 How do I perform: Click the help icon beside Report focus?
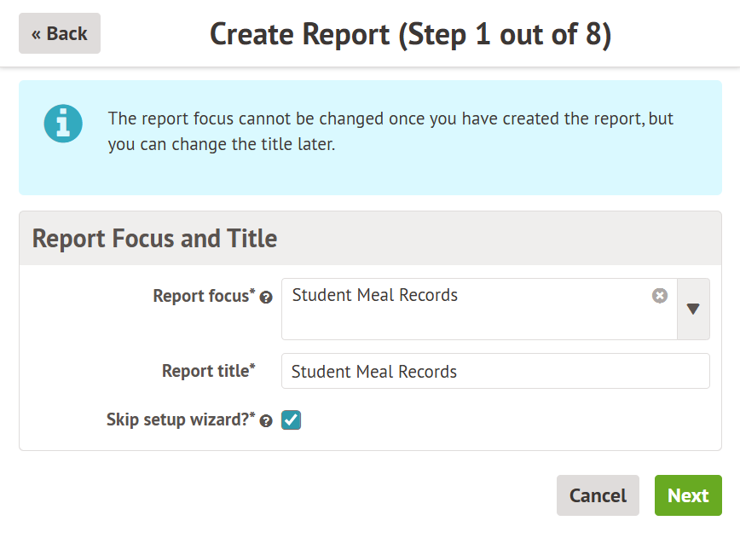(266, 298)
